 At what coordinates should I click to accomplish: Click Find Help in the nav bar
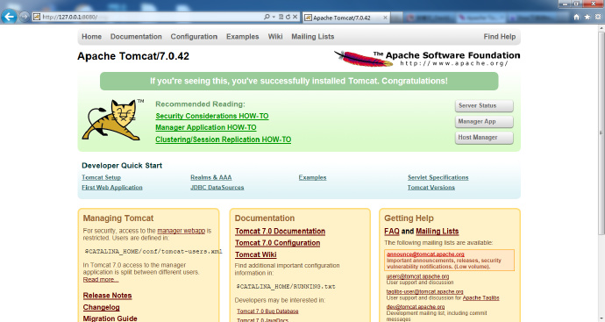tap(499, 37)
